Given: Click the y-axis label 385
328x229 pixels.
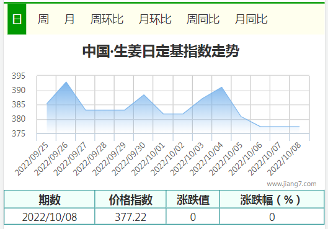Looking at the screenshot, I should pos(19,104).
